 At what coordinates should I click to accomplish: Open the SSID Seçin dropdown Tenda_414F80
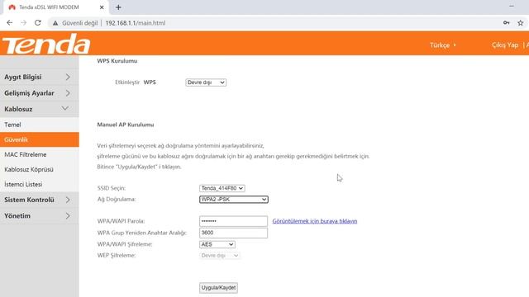coord(222,188)
